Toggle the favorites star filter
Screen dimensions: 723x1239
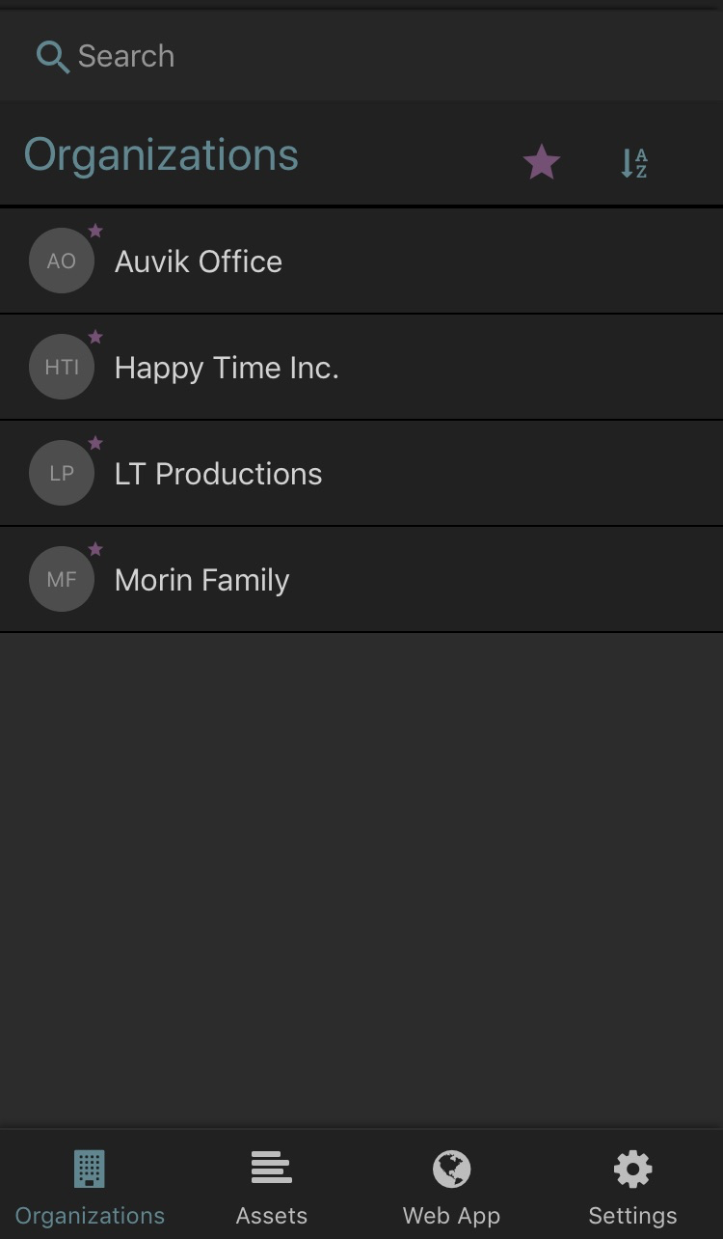tap(542, 162)
